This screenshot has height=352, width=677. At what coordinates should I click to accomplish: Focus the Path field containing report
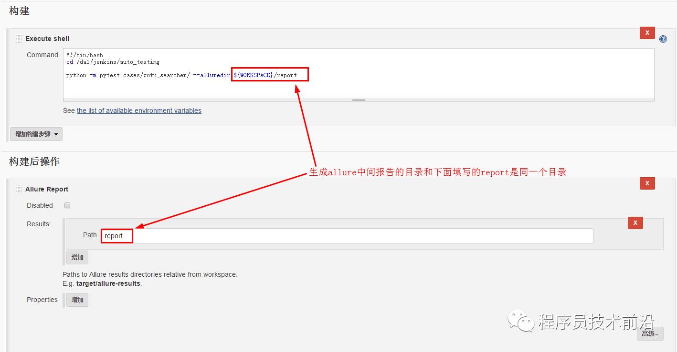[x=347, y=236]
